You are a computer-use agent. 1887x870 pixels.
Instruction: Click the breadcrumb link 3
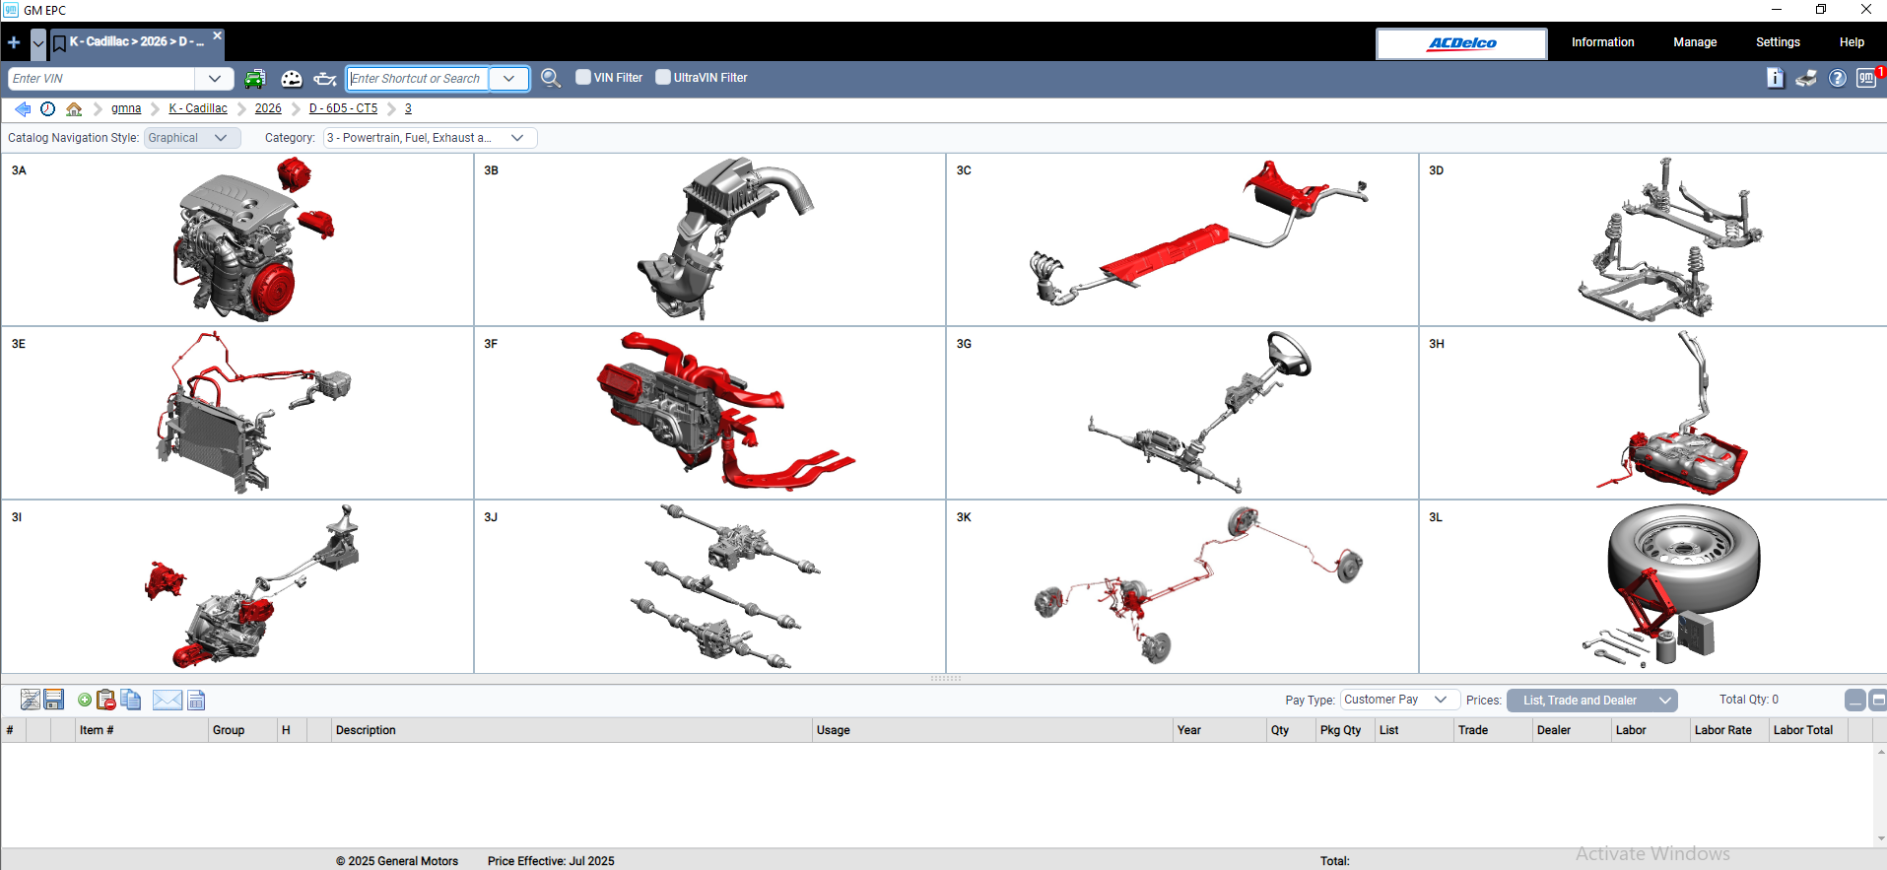pos(408,108)
